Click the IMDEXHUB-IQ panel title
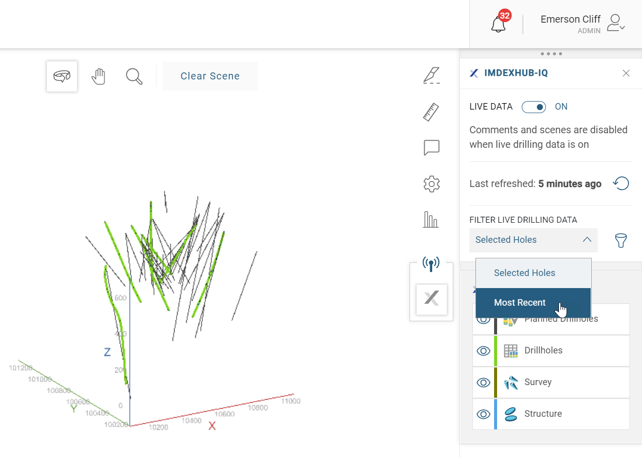Image resolution: width=642 pixels, height=458 pixels. click(516, 73)
